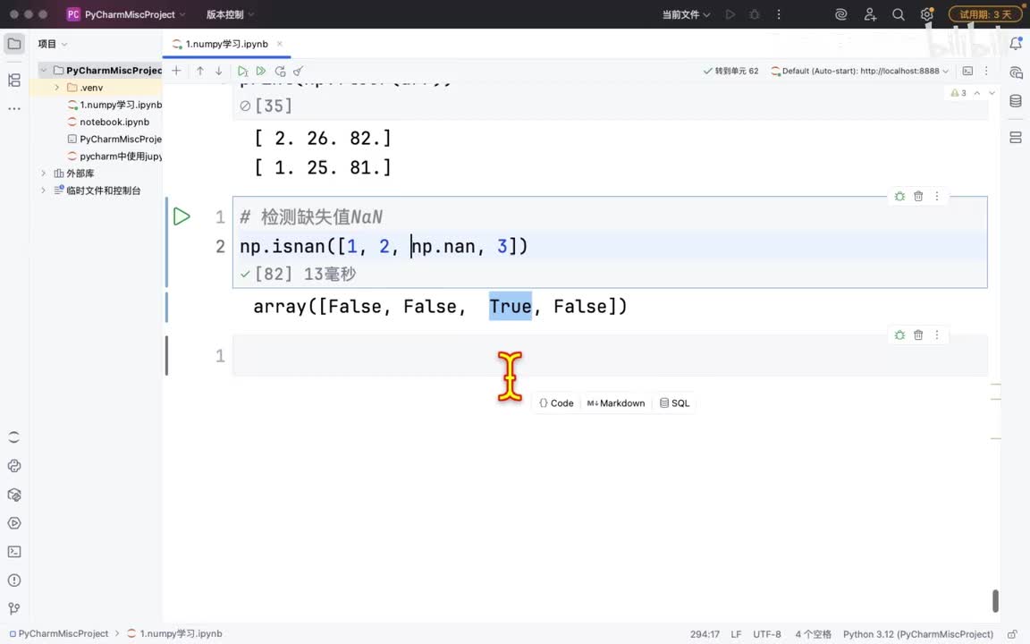The image size is (1030, 644).
Task: Debug current file with title bar bug icon
Action: [x=754, y=14]
